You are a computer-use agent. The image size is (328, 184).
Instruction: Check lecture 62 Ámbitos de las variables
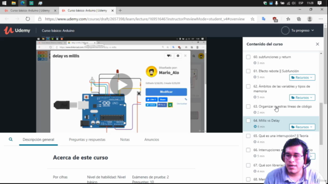pyautogui.click(x=248, y=86)
